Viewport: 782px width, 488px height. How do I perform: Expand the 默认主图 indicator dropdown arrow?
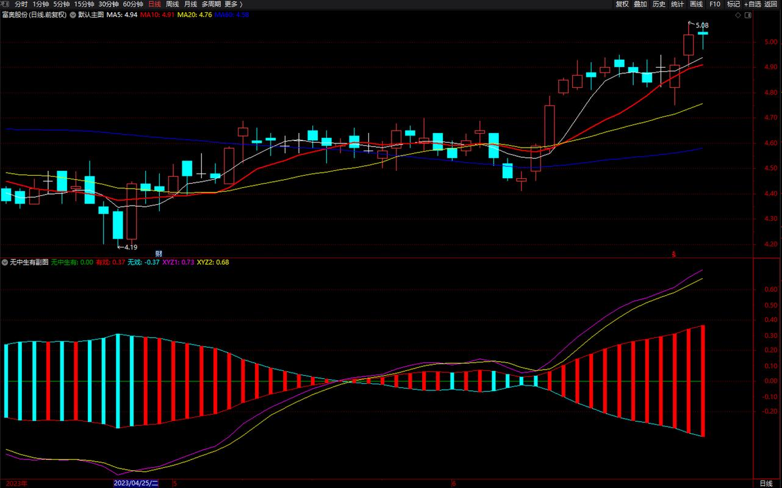click(x=73, y=15)
